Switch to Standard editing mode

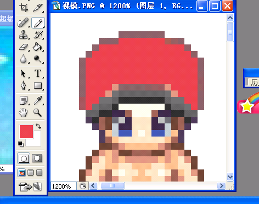coord(24,158)
